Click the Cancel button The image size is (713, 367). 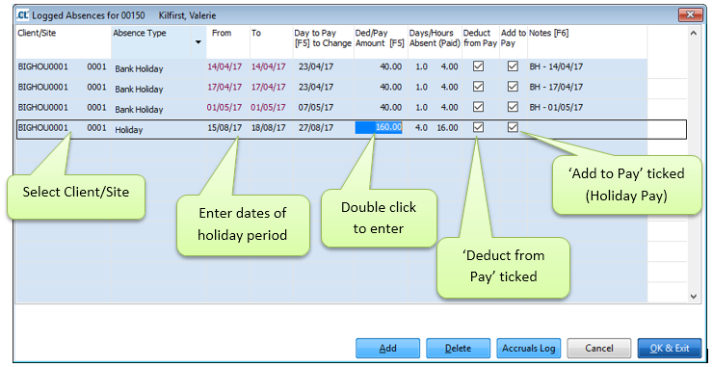pyautogui.click(x=599, y=349)
